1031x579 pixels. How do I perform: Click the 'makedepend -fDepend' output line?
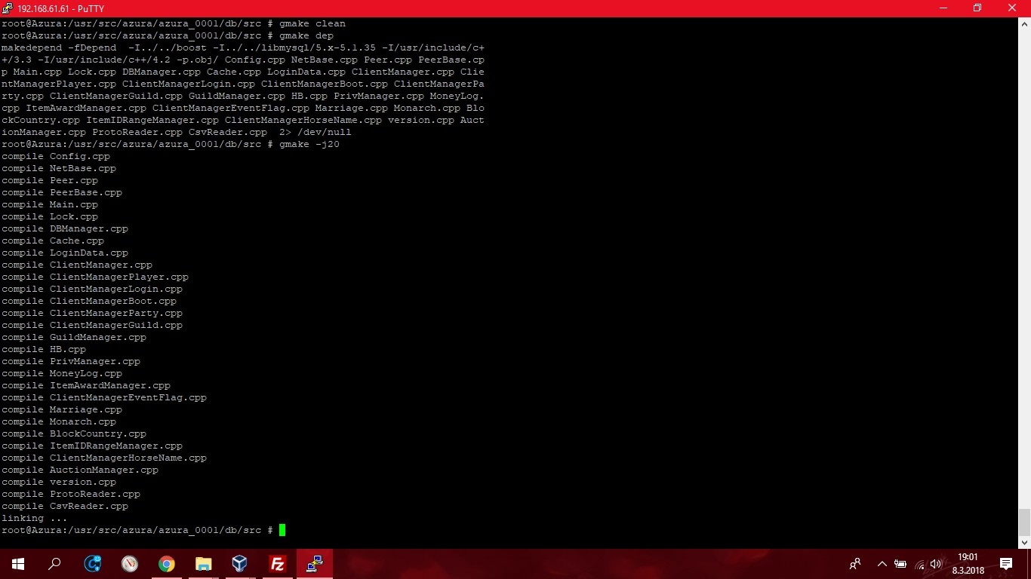coord(243,47)
